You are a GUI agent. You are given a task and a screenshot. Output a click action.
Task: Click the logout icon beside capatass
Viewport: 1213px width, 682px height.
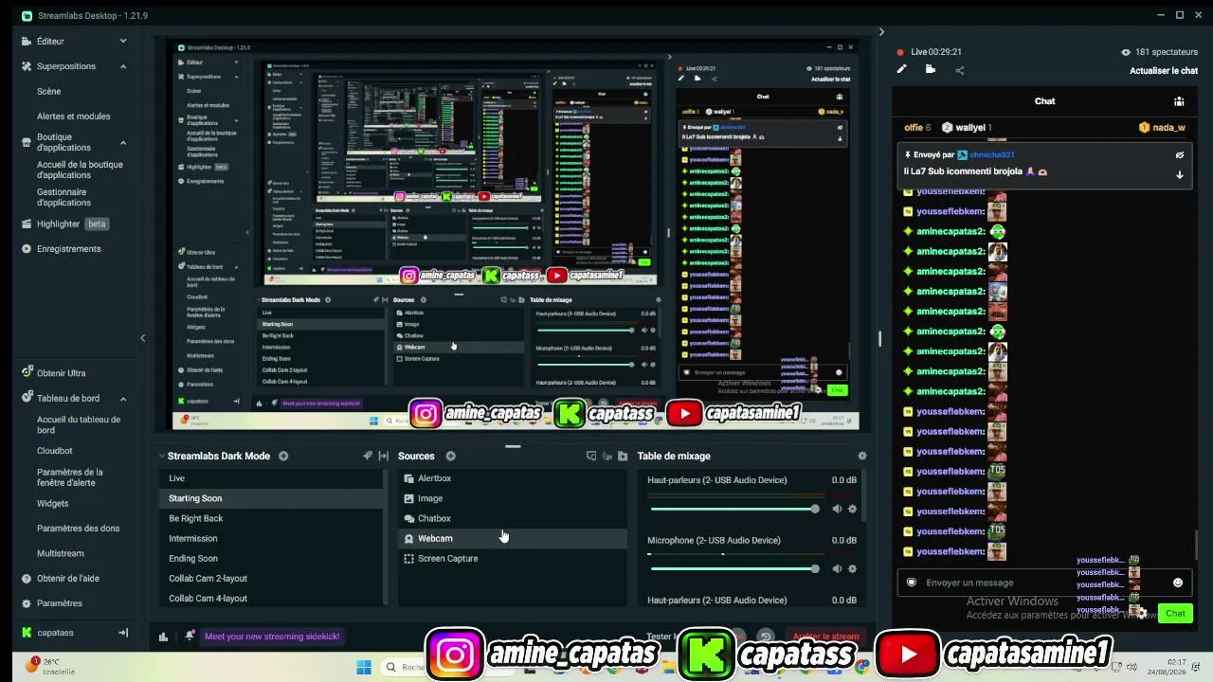point(122,633)
